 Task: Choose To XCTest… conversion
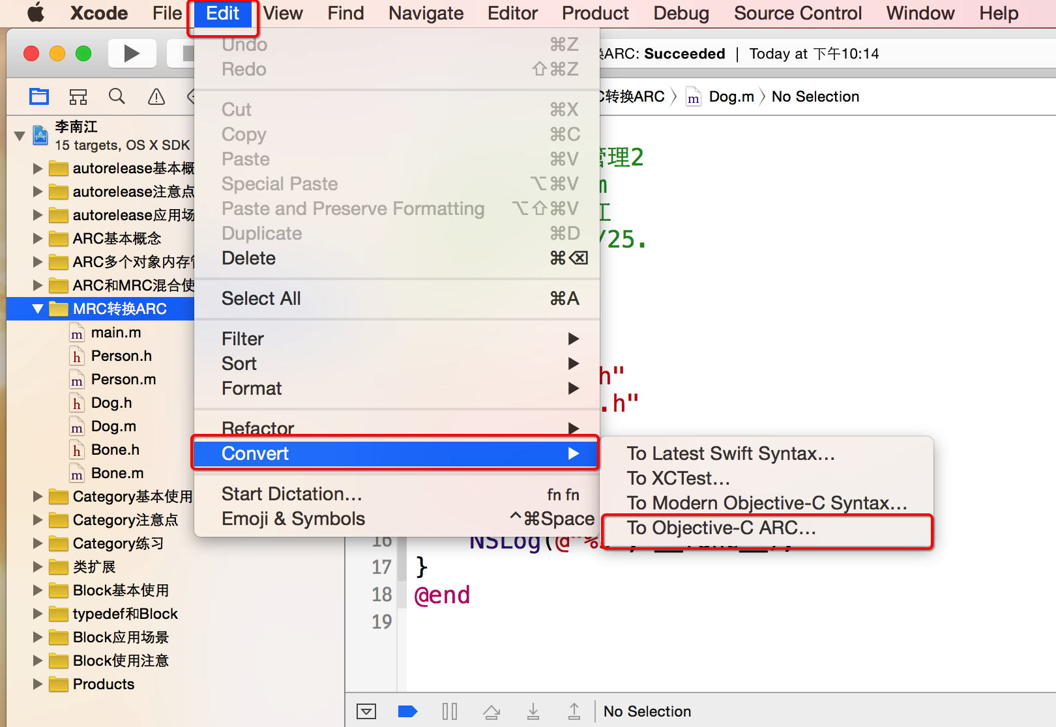tap(767, 478)
